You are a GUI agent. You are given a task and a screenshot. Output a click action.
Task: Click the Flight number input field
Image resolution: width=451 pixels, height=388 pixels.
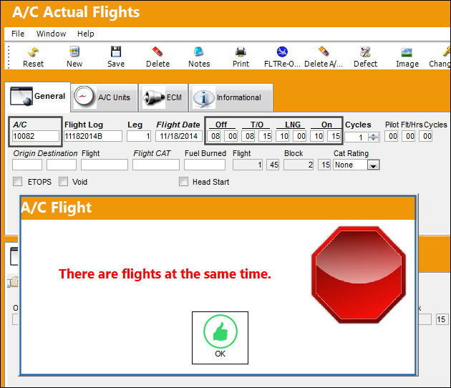pos(105,165)
